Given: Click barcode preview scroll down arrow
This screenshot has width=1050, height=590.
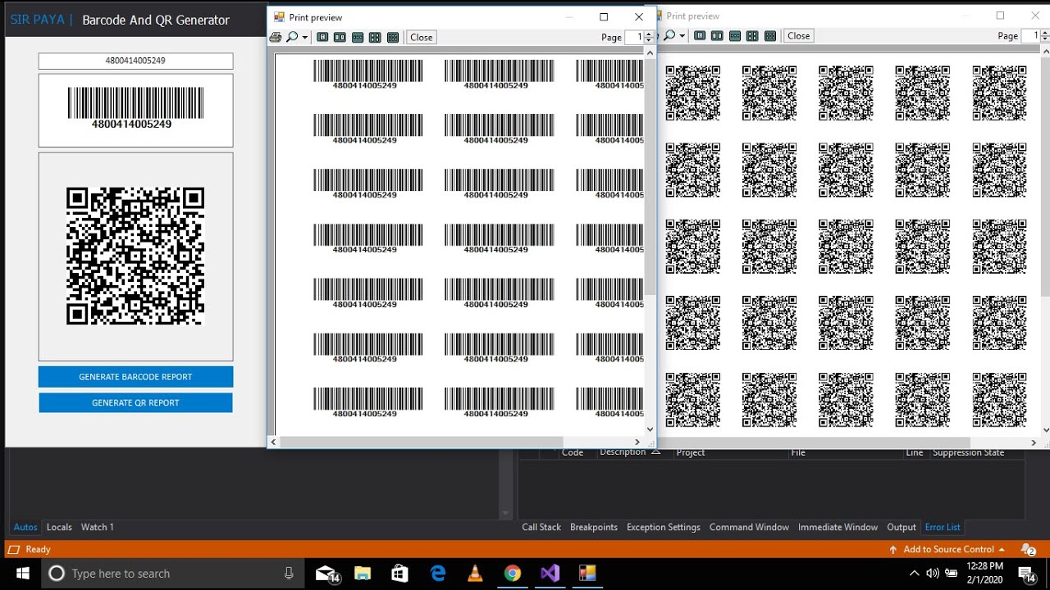Looking at the screenshot, I should tap(650, 429).
